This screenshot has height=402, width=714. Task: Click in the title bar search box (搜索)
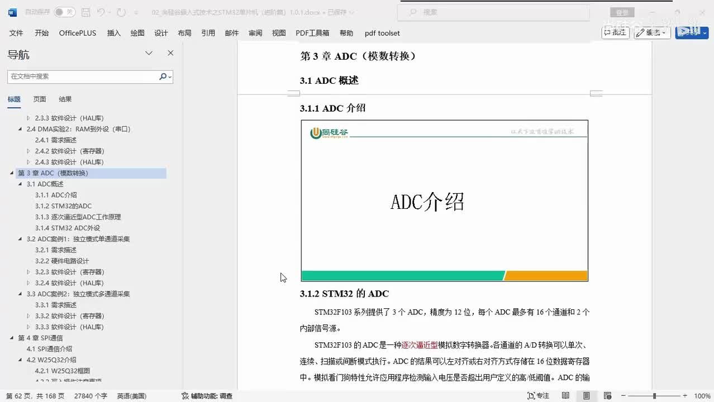[494, 12]
